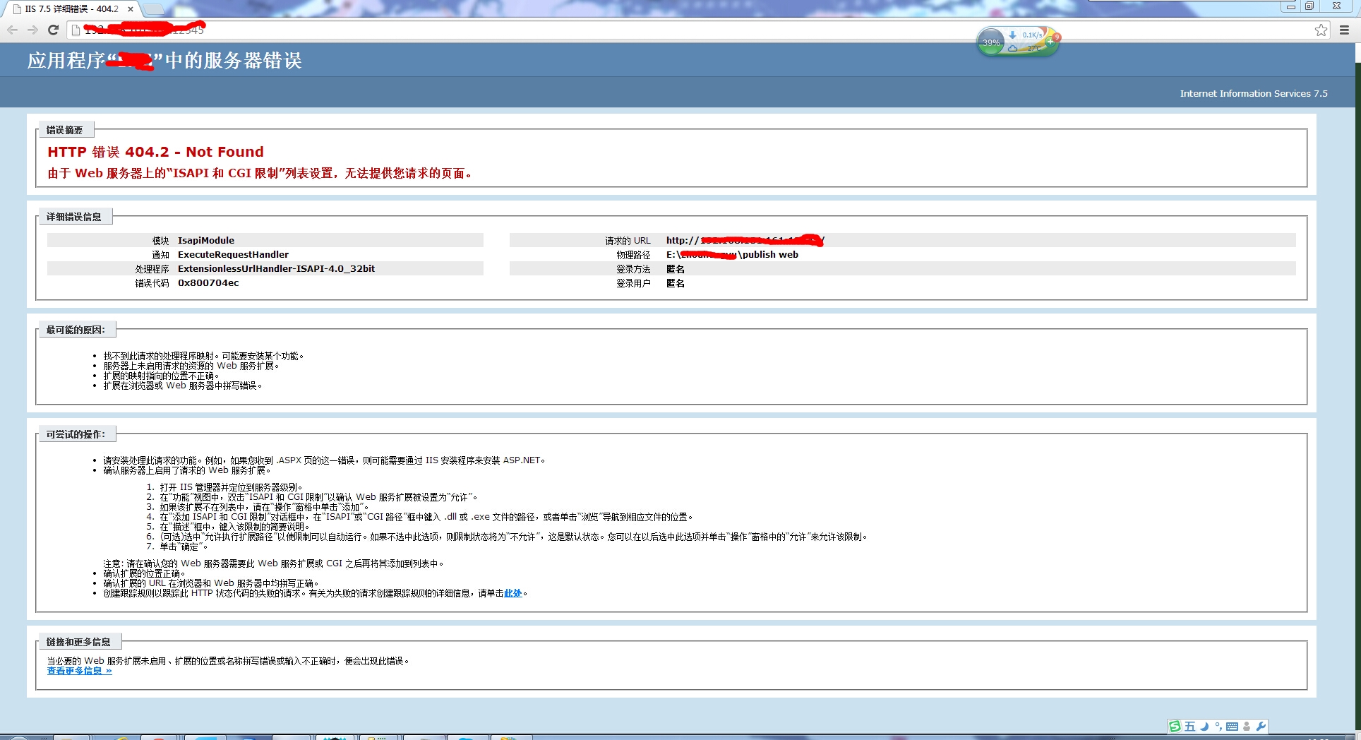Open the Chrome hamburger menu
The width and height of the screenshot is (1361, 740).
(1344, 30)
